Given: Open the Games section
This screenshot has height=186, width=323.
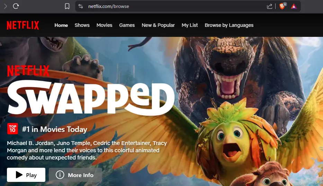Looking at the screenshot, I should (x=127, y=25).
